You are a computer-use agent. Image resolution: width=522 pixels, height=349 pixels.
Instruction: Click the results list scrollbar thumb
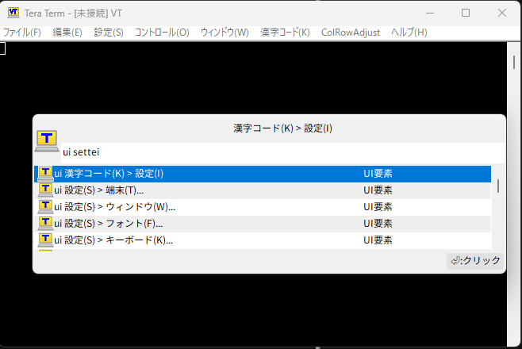tap(498, 186)
